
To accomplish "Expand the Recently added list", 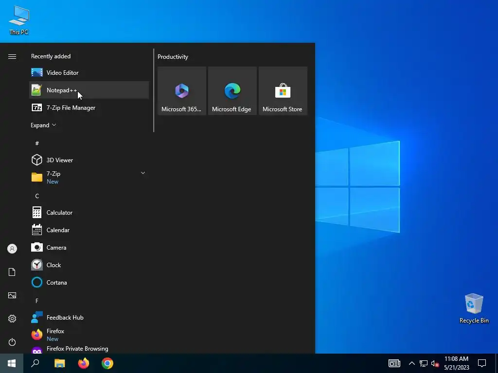I will point(43,125).
